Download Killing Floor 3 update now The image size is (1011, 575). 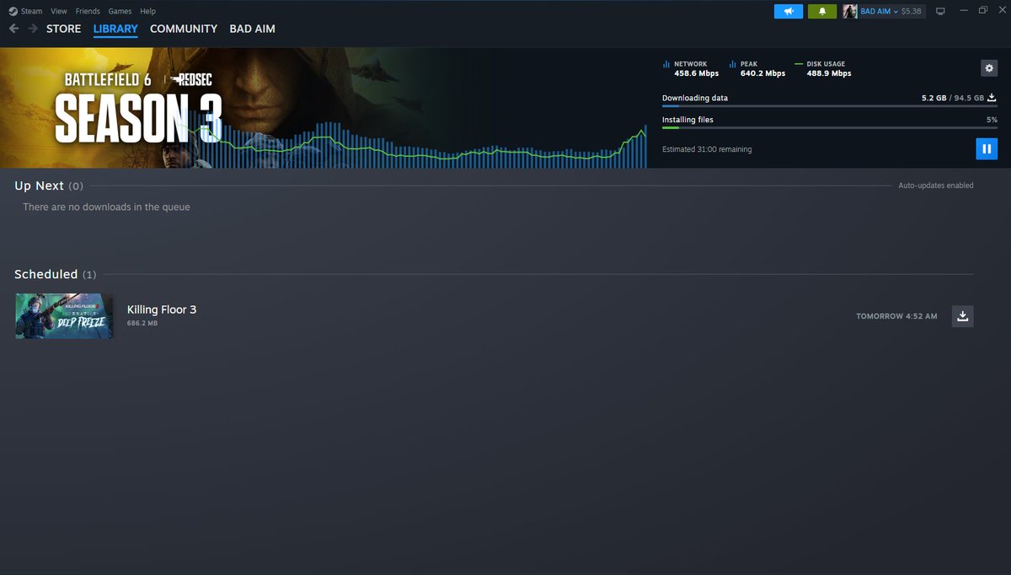(x=963, y=316)
